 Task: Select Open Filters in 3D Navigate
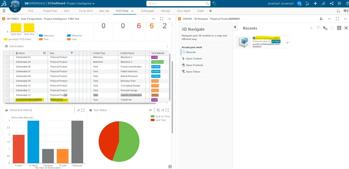tap(193, 72)
